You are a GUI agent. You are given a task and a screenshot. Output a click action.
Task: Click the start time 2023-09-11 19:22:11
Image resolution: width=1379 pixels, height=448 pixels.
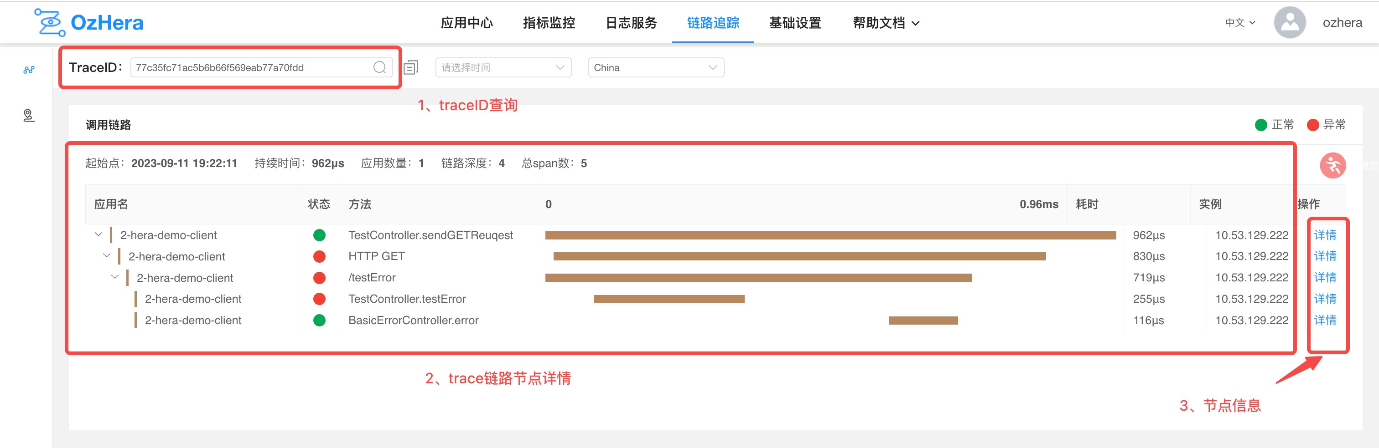[184, 163]
